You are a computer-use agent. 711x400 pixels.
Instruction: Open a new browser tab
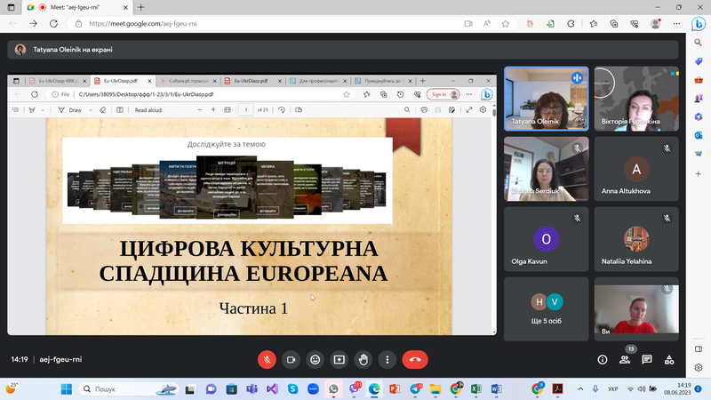141,7
